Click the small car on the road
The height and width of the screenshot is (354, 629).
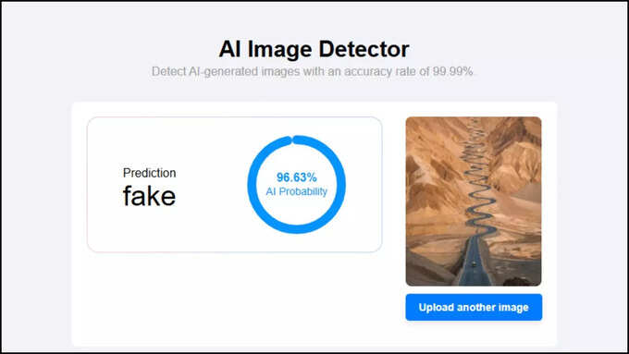474,263
